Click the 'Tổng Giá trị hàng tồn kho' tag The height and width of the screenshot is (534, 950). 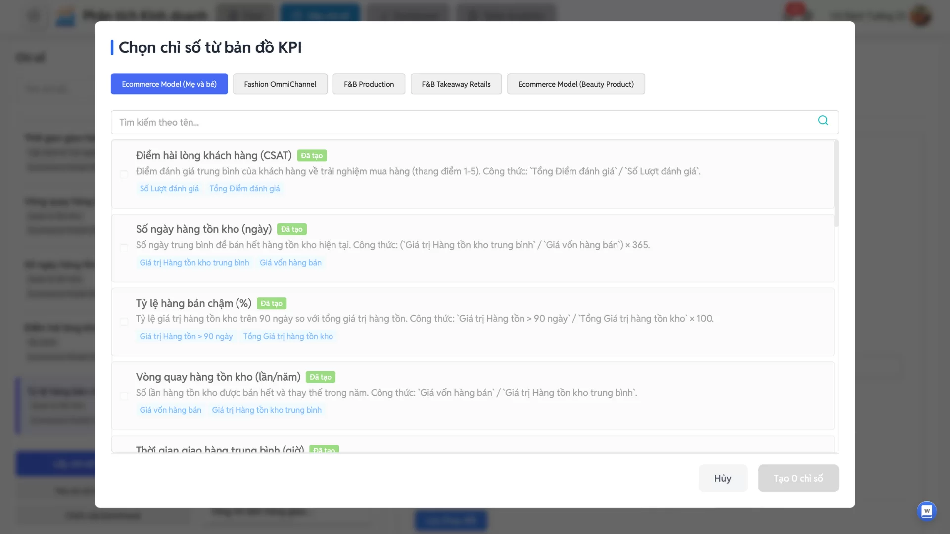click(x=288, y=337)
